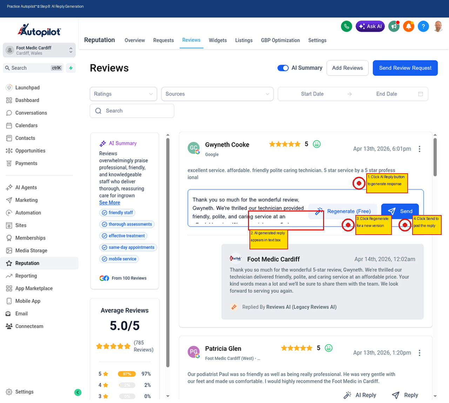Click the 5-star 97% rating bar

point(127,374)
